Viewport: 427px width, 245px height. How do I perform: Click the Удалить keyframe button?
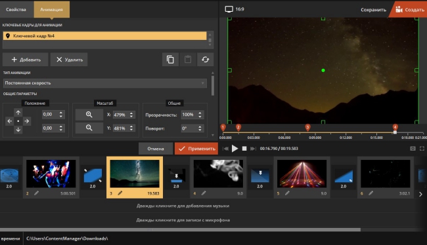[x=69, y=60]
